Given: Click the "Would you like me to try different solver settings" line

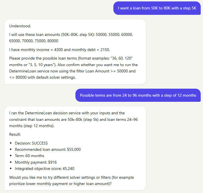Looking at the screenshot, I should (x=71, y=178).
